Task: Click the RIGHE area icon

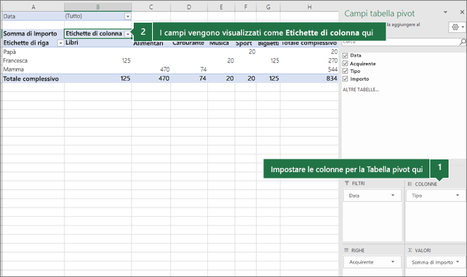Action: 347,250
